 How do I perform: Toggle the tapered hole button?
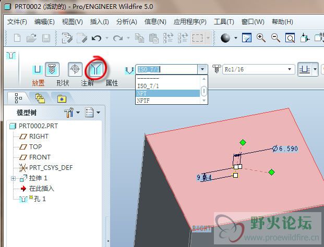[x=95, y=69]
